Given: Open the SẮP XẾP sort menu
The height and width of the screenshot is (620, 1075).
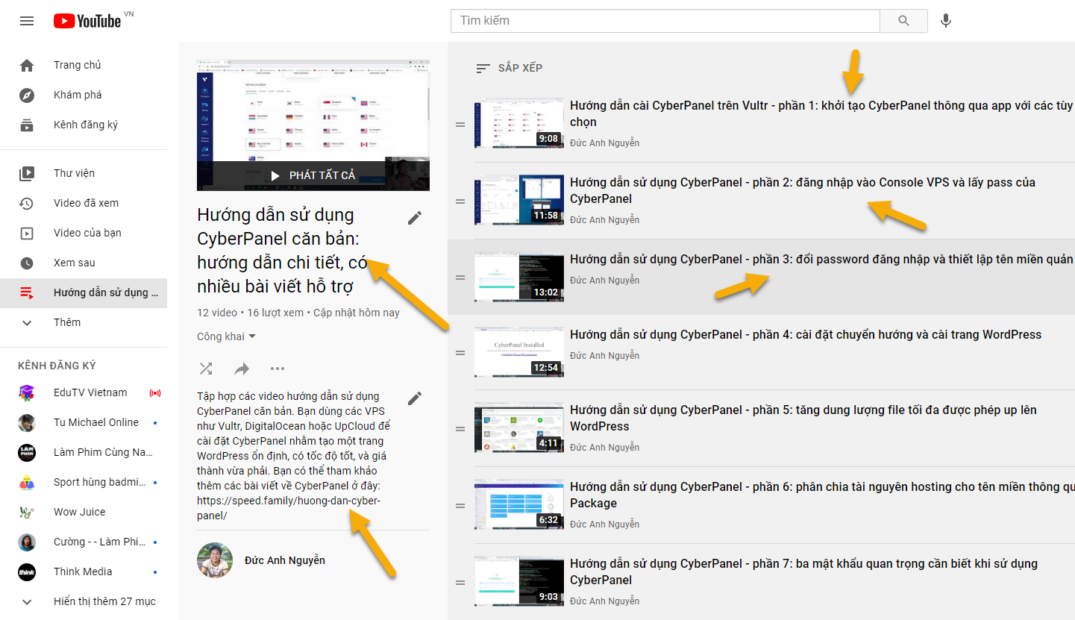Looking at the screenshot, I should (x=510, y=68).
